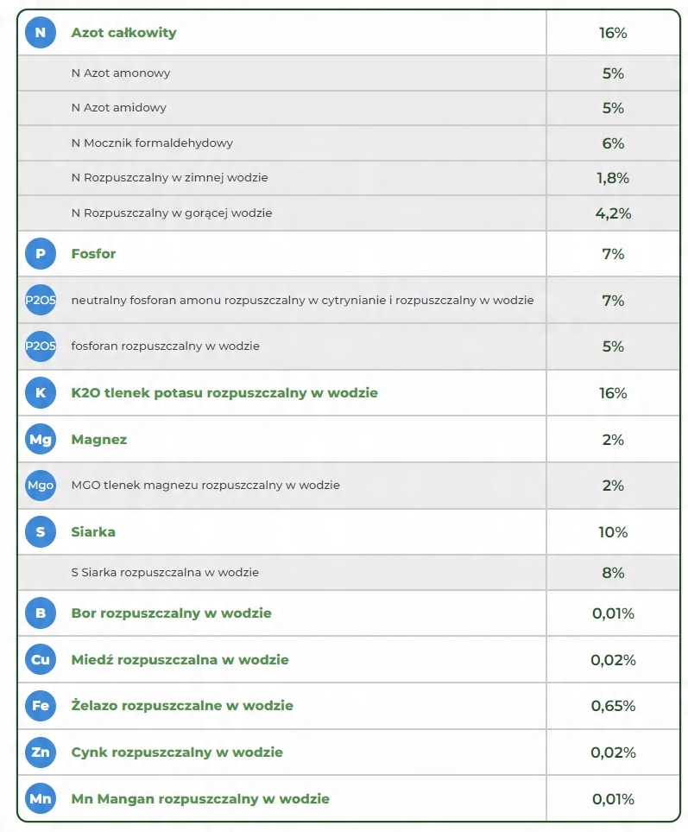Click the N Azot amonowy row
The width and height of the screenshot is (688, 832).
[349, 73]
